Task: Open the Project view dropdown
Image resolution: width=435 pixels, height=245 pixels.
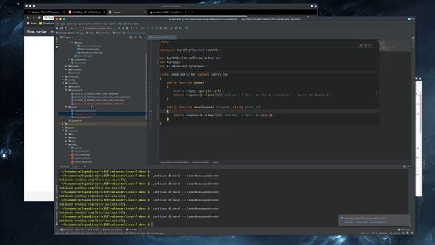Action: (x=67, y=37)
